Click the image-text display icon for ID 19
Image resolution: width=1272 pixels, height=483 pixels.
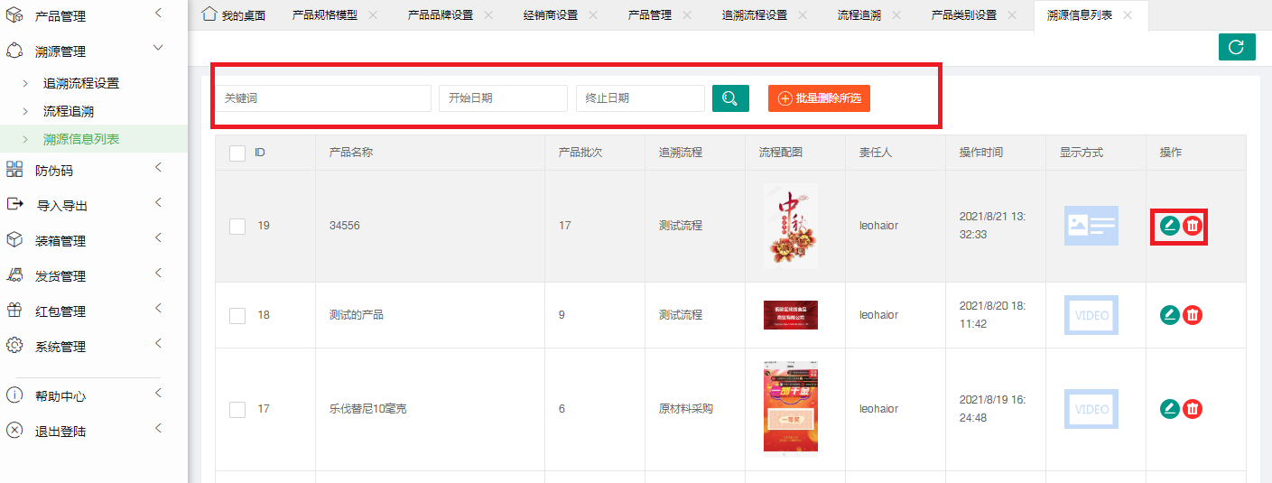(1091, 226)
